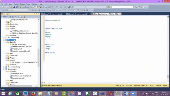The image size is (170, 96).
Task: Collapse the dbo.Employ table node
Action: [4, 40]
